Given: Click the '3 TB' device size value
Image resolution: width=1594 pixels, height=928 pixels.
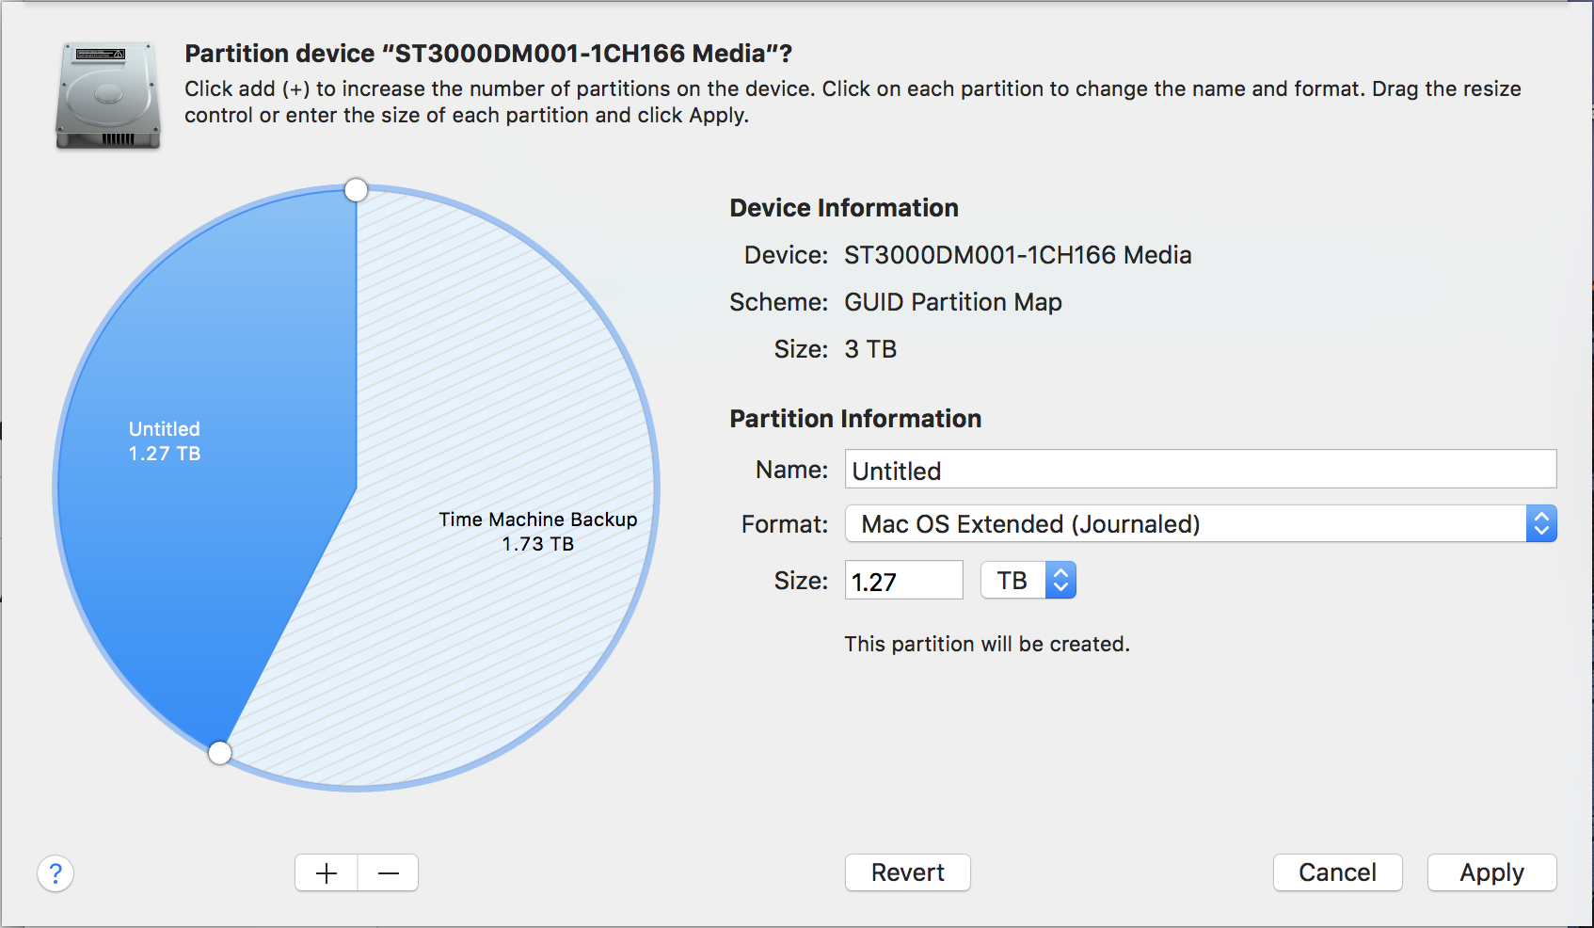Looking at the screenshot, I should (x=870, y=349).
